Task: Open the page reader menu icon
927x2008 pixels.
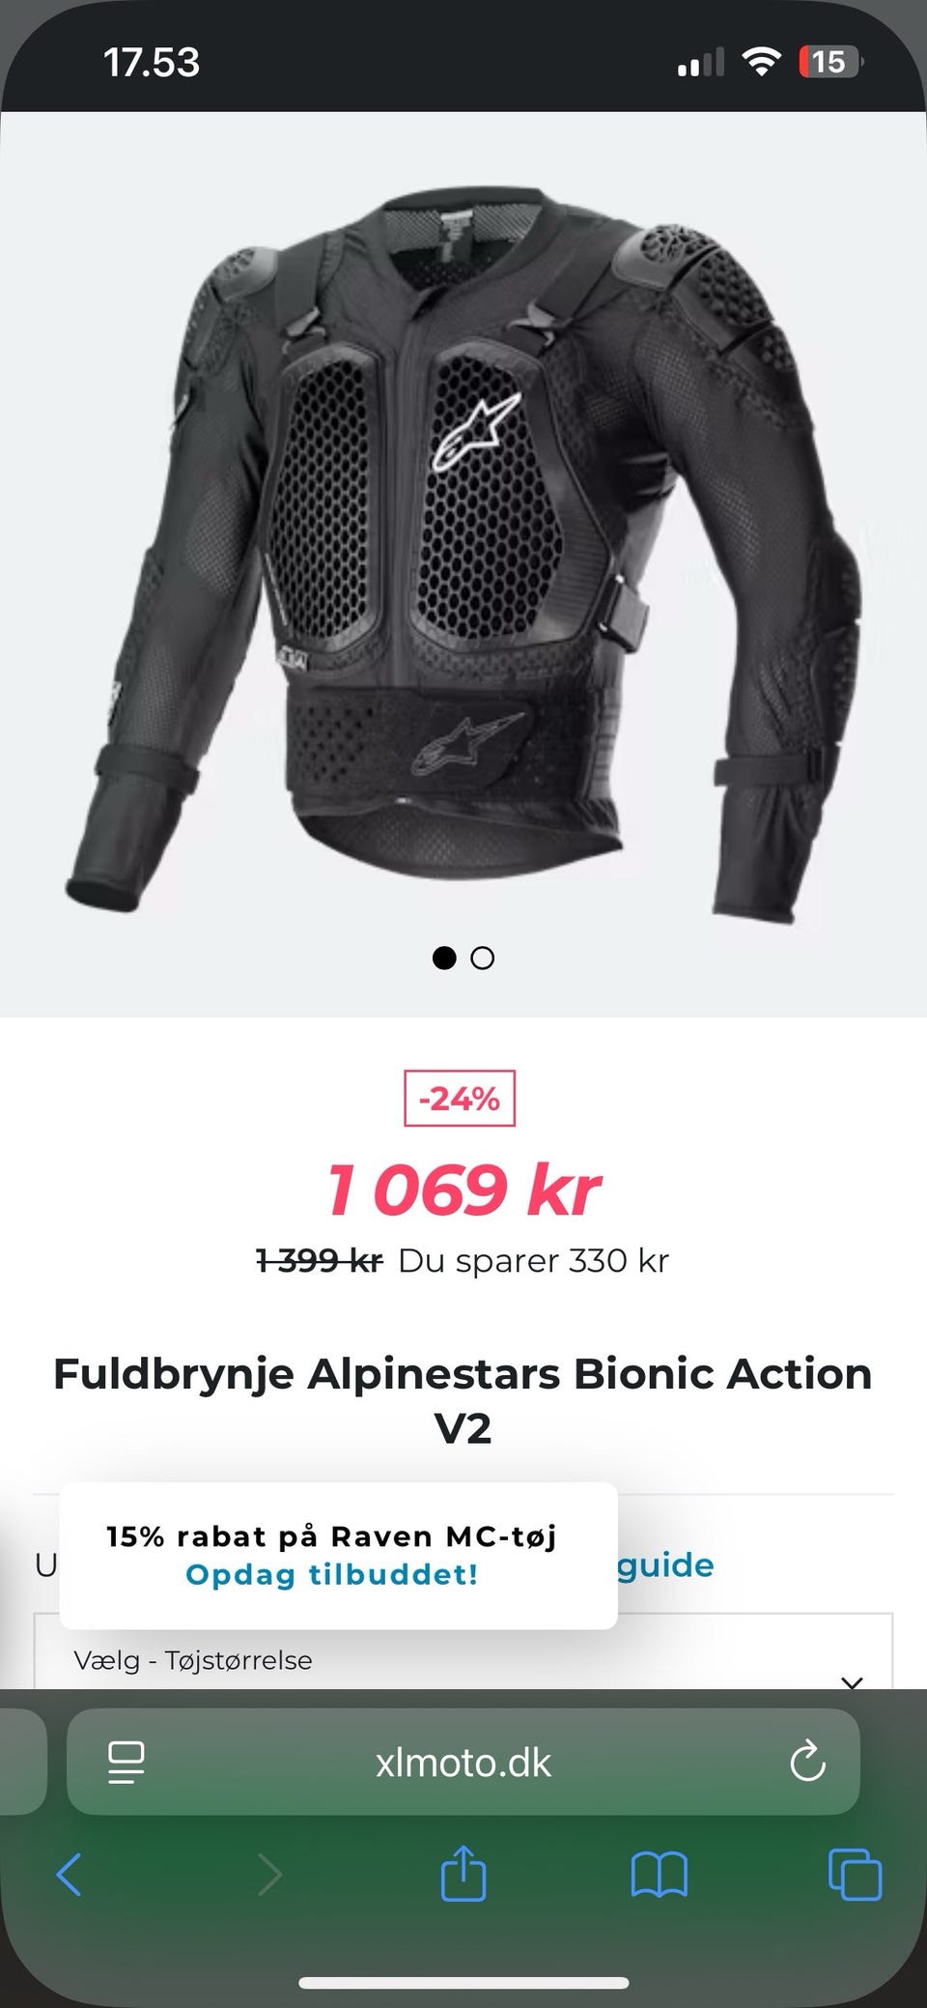Action: click(126, 1762)
